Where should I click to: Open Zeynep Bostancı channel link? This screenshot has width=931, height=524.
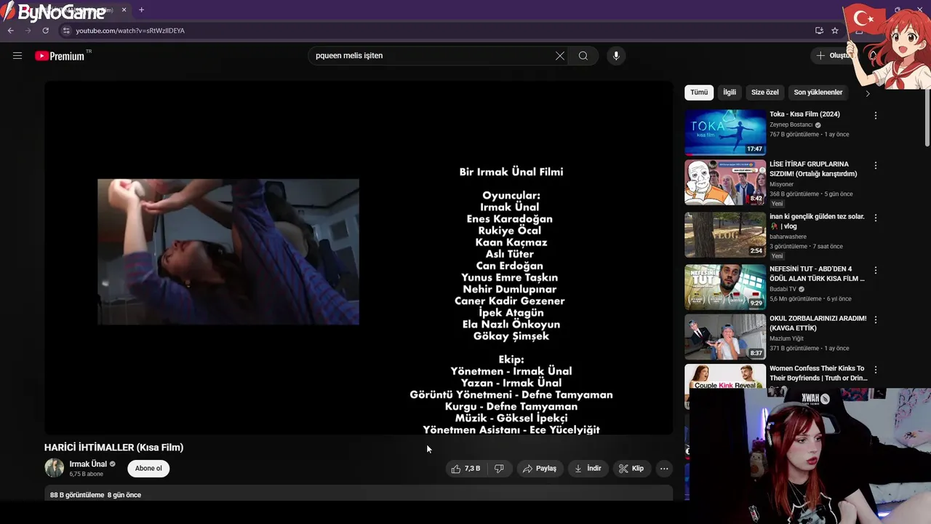tap(791, 124)
